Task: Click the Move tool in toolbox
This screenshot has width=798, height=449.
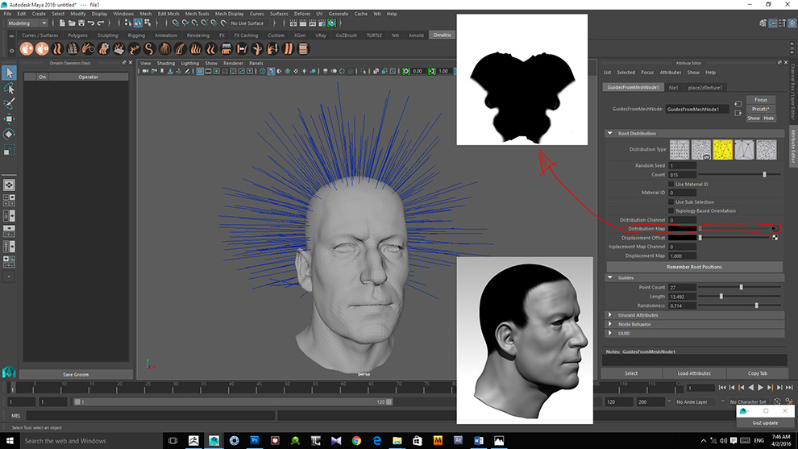Action: coord(9,119)
